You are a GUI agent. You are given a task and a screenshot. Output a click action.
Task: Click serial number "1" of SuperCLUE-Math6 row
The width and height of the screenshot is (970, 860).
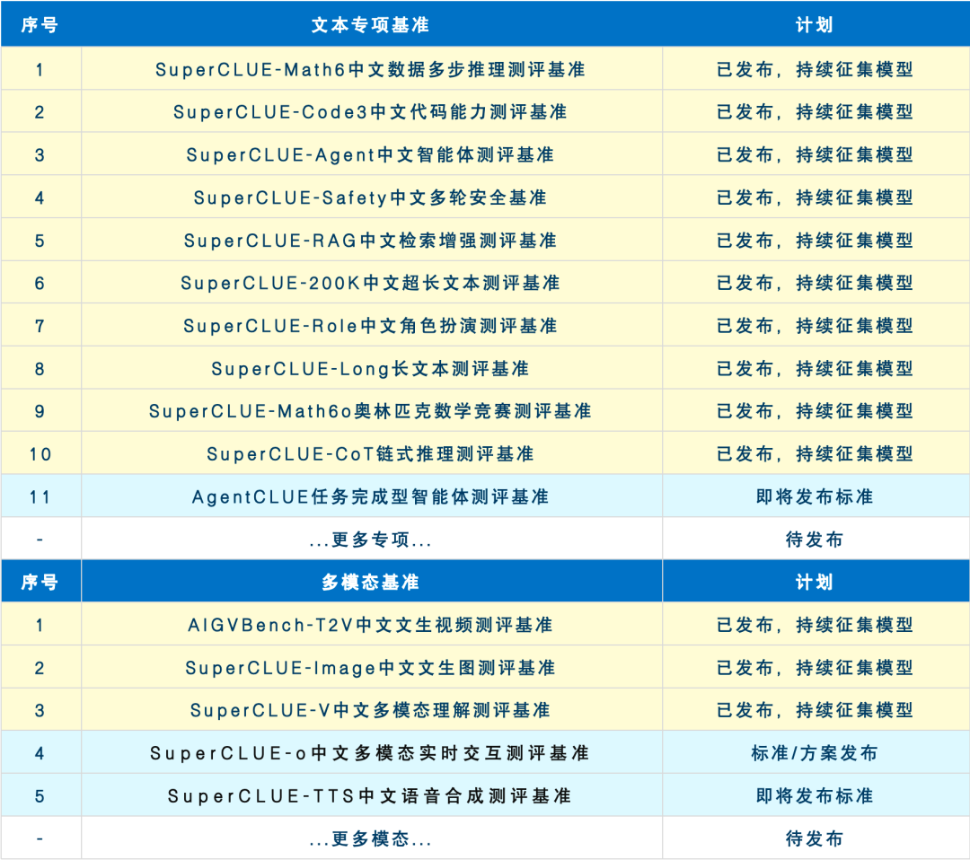pos(40,69)
